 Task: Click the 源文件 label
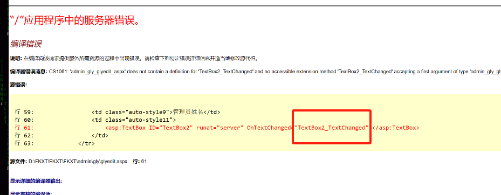click(x=18, y=162)
